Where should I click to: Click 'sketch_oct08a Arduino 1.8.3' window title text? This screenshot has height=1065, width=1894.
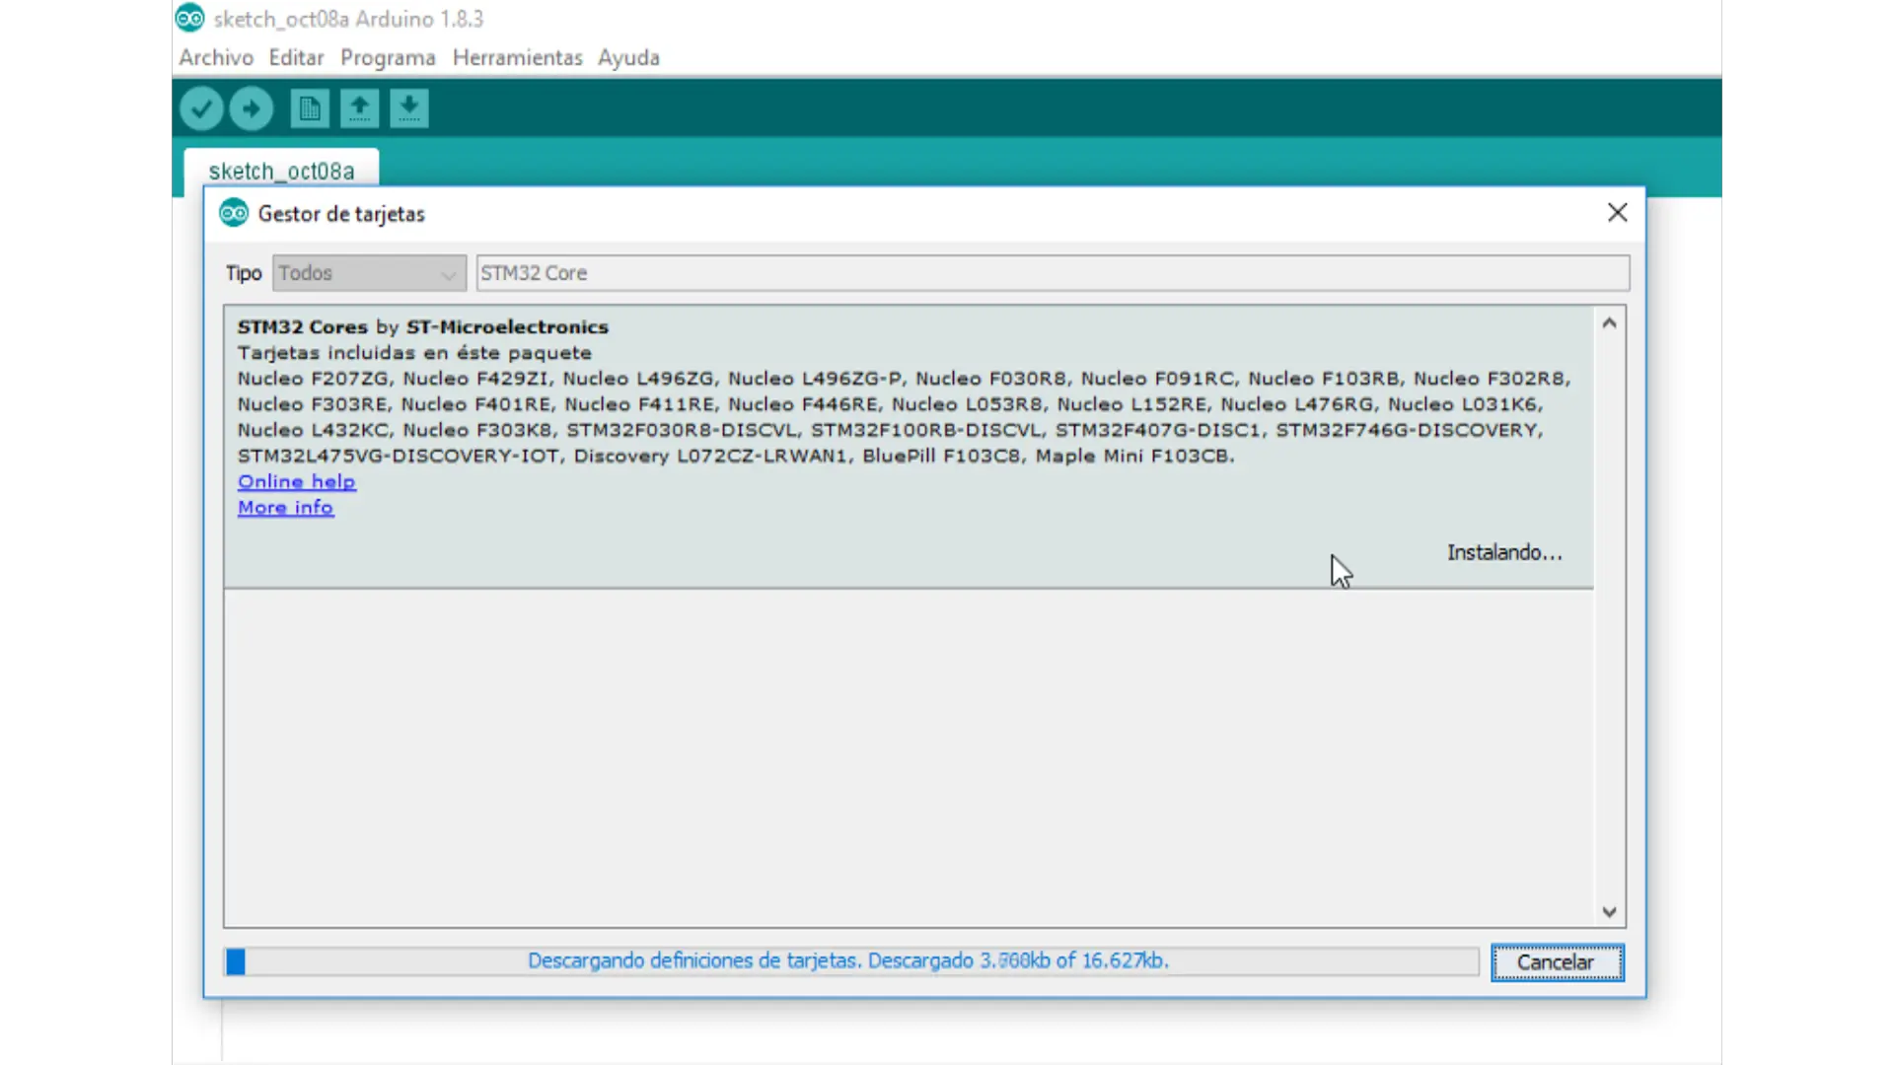coord(348,19)
